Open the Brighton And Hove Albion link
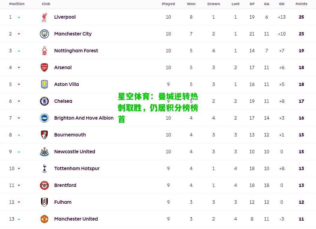 (84, 118)
